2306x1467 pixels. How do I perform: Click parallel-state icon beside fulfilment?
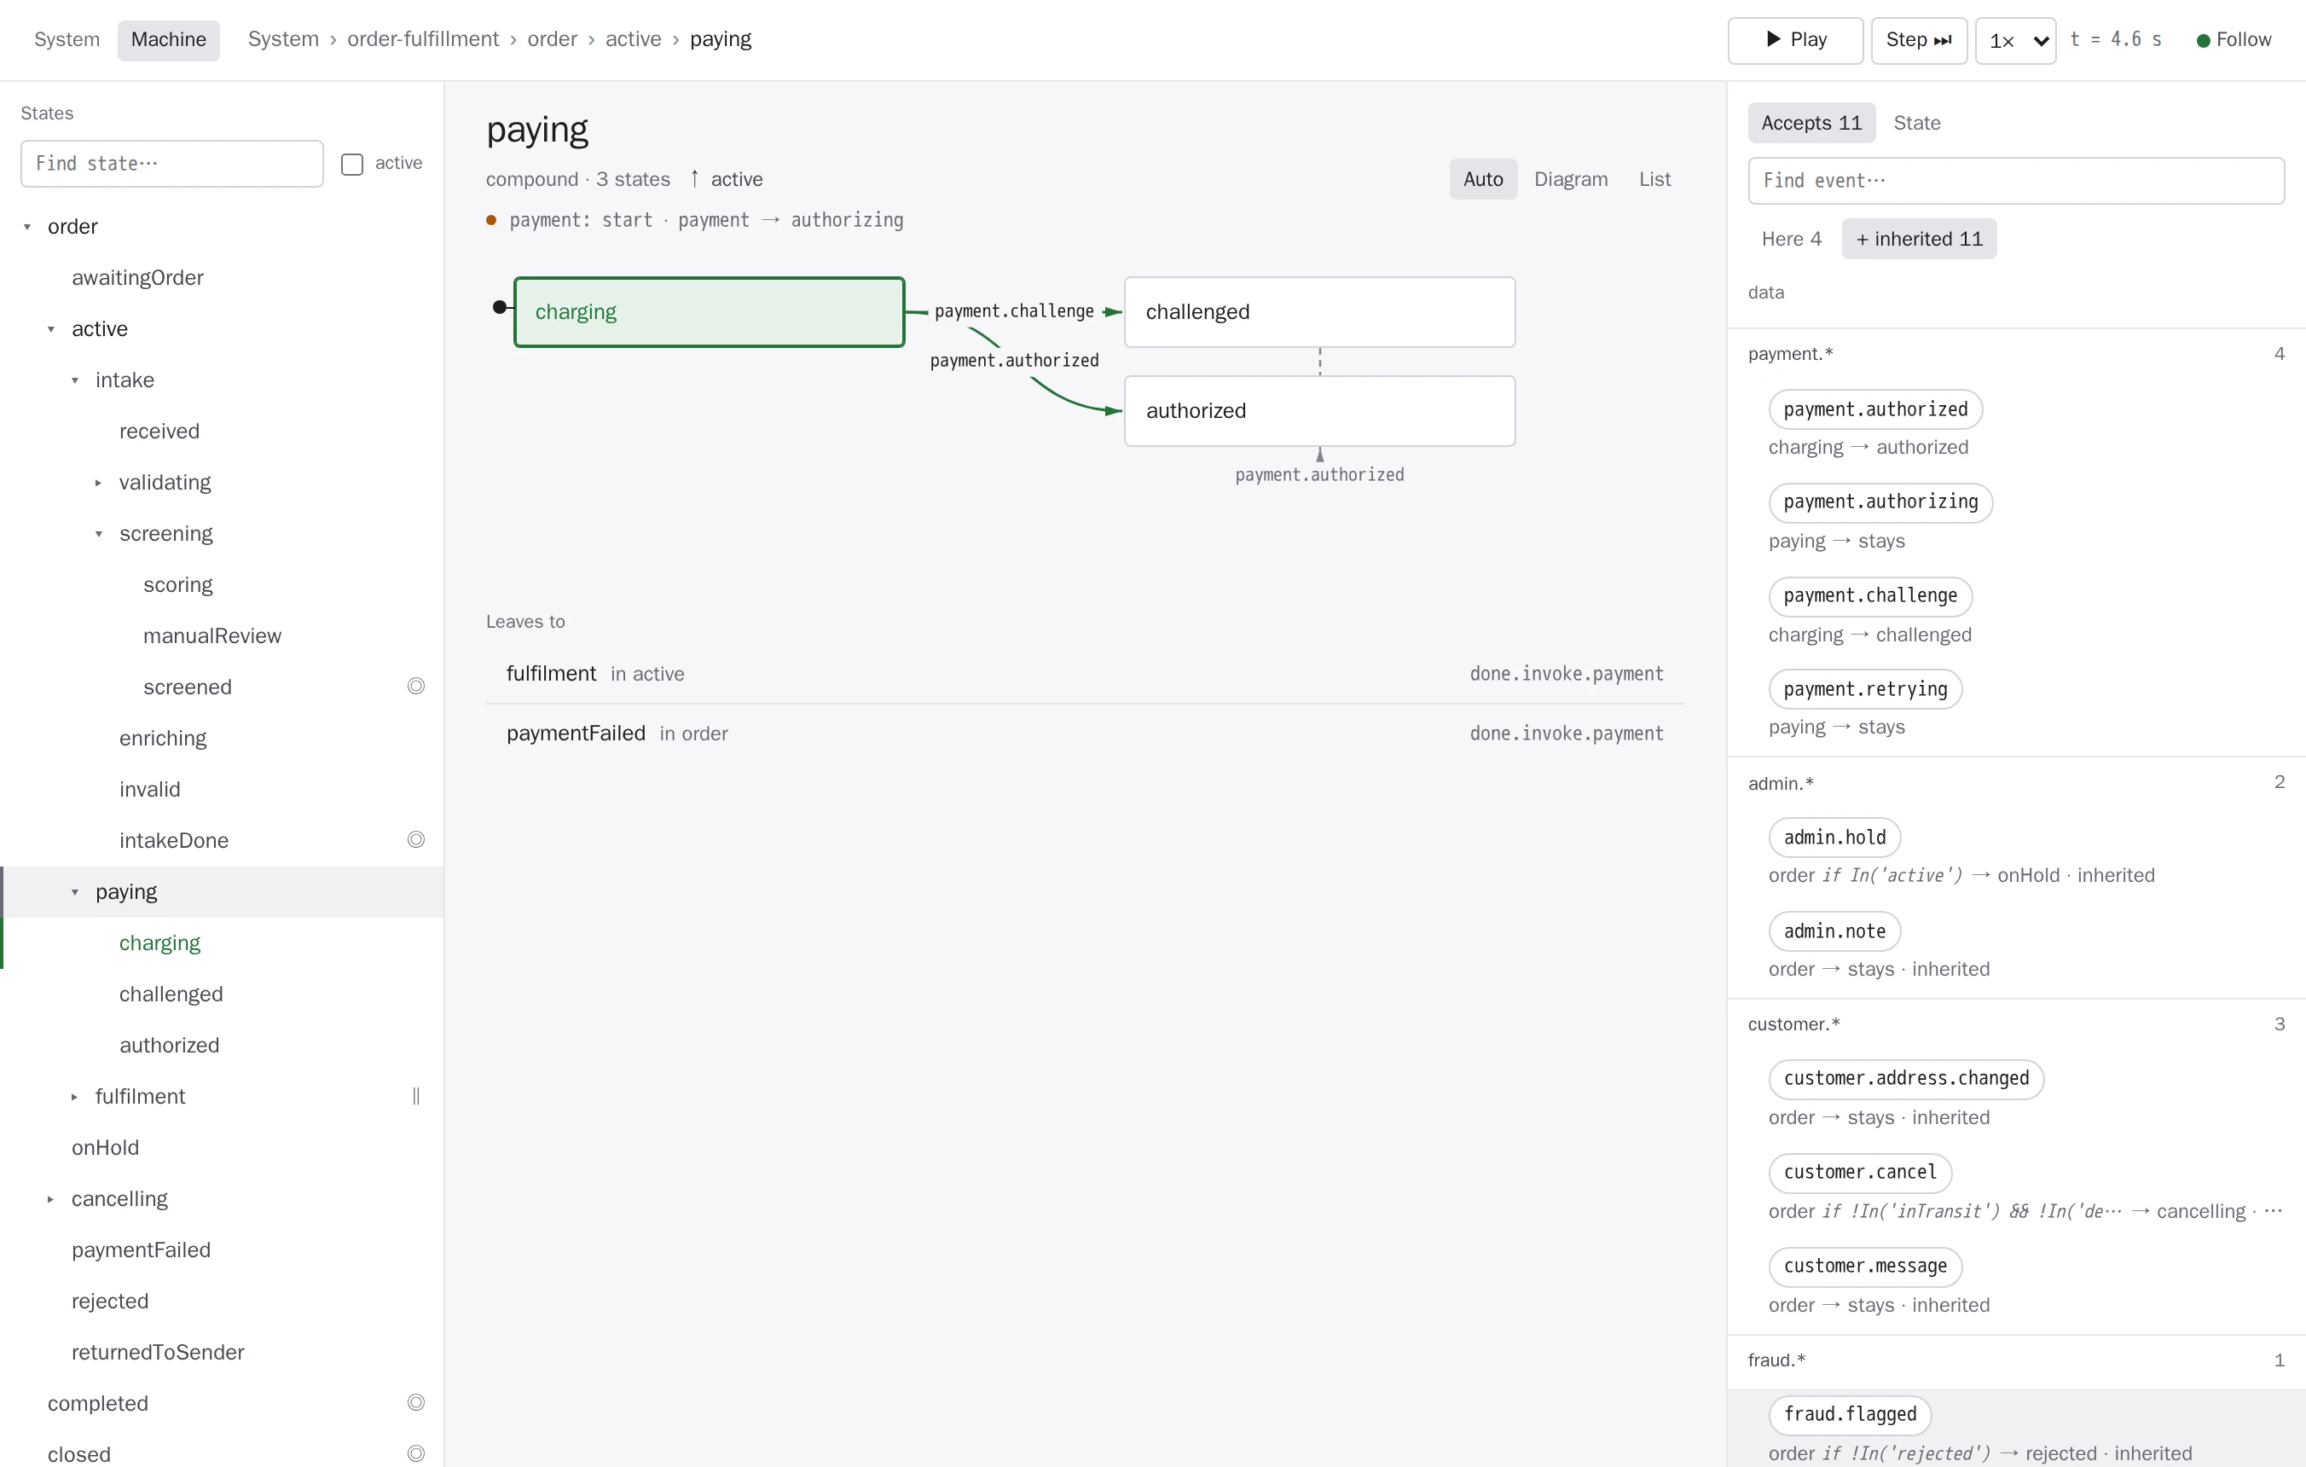point(415,1097)
